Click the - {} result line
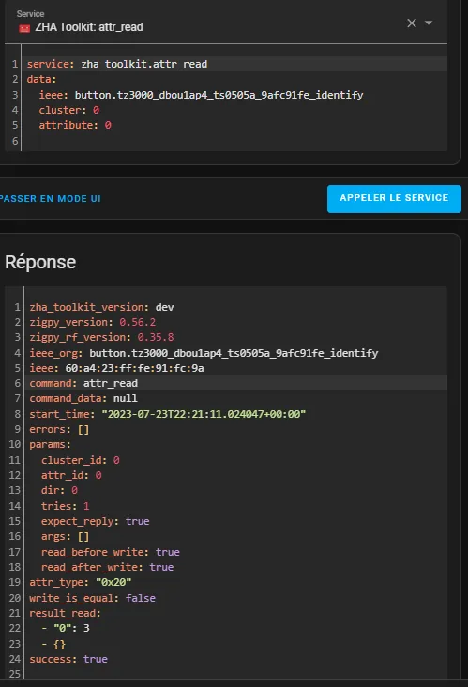Screen dimensions: 468x687 pyautogui.click(x=53, y=645)
